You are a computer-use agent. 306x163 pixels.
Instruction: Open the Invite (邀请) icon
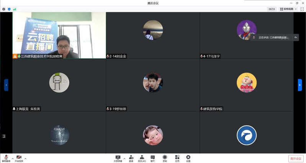131,158
